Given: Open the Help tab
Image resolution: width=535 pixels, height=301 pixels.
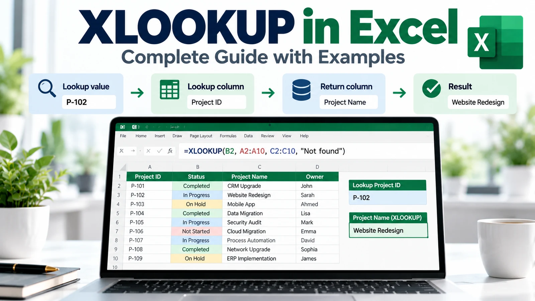Looking at the screenshot, I should 304,136.
